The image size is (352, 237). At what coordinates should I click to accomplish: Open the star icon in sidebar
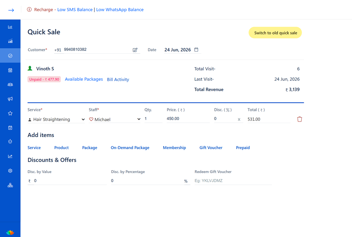point(10,113)
